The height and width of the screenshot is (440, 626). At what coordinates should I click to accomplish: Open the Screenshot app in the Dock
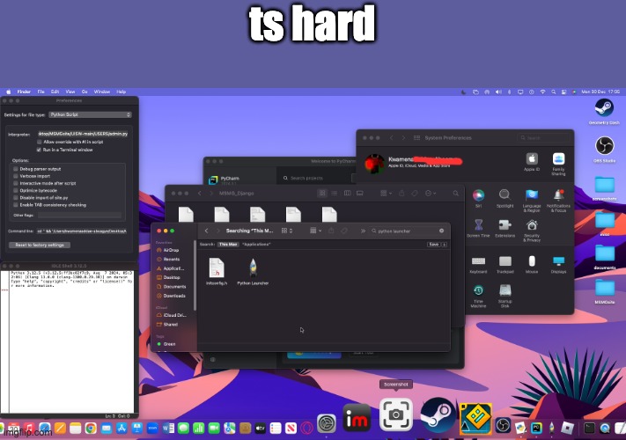click(395, 414)
